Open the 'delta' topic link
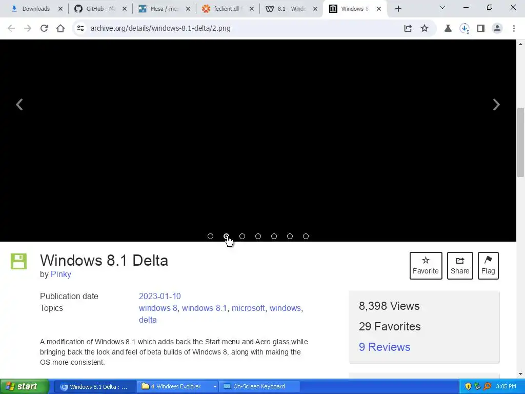This screenshot has height=394, width=525. (148, 320)
